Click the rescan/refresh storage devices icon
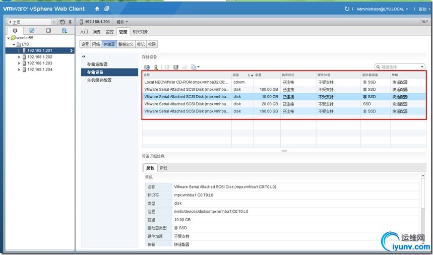The image size is (433, 255). click(147, 67)
